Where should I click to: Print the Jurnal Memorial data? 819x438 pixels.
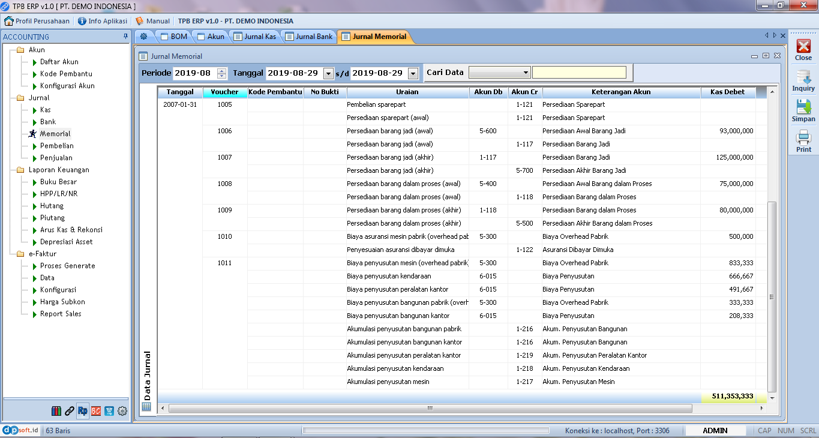(803, 141)
